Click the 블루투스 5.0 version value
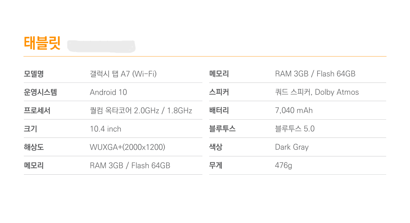The width and height of the screenshot is (410, 223). pyautogui.click(x=295, y=129)
